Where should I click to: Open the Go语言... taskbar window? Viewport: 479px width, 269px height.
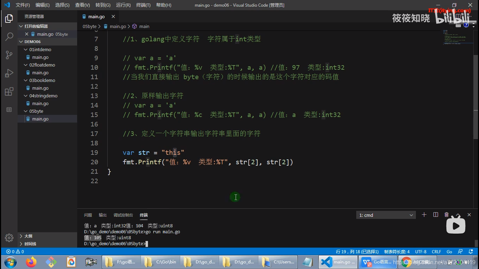pos(377,262)
